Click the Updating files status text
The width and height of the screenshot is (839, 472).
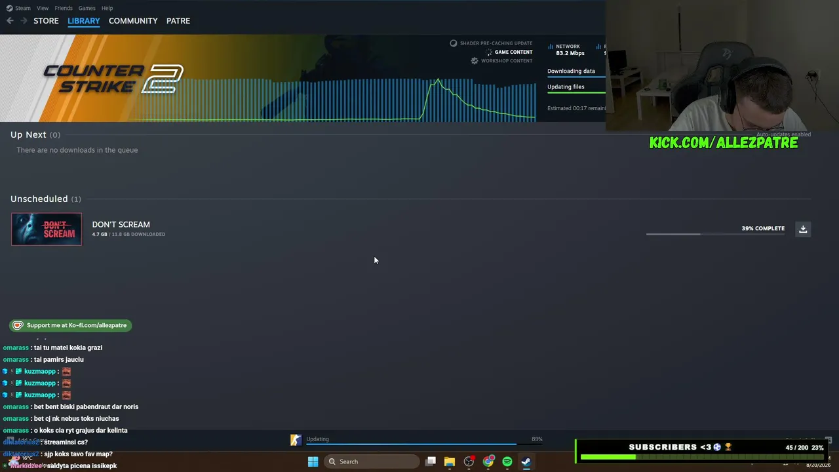click(x=566, y=87)
